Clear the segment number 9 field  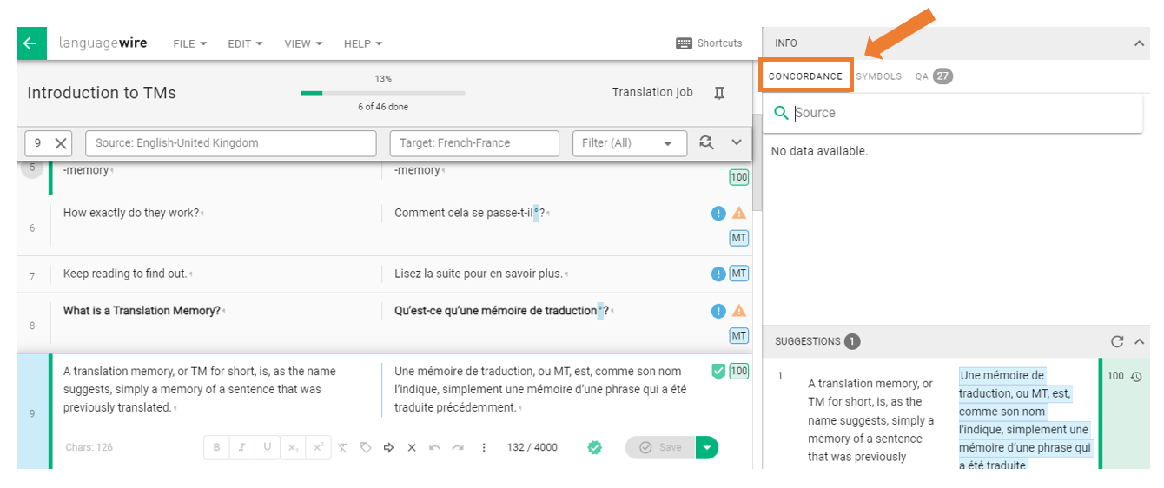pos(61,143)
